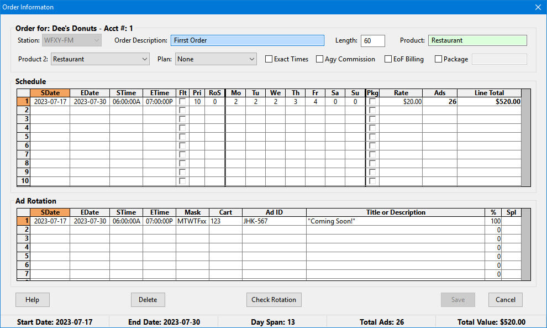Expand the Plan dropdown list
The width and height of the screenshot is (547, 328).
(x=215, y=59)
